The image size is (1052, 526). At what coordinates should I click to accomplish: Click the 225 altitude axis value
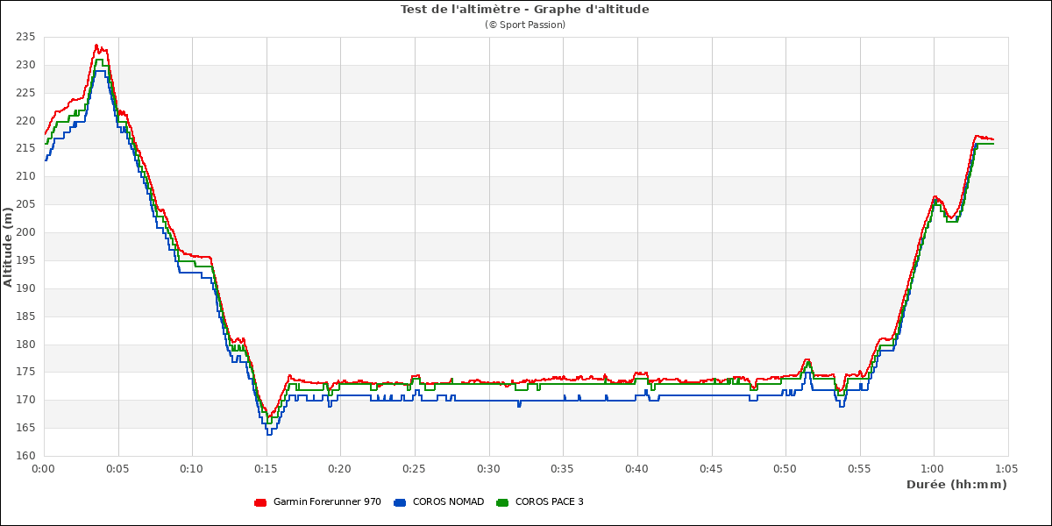(x=25, y=93)
